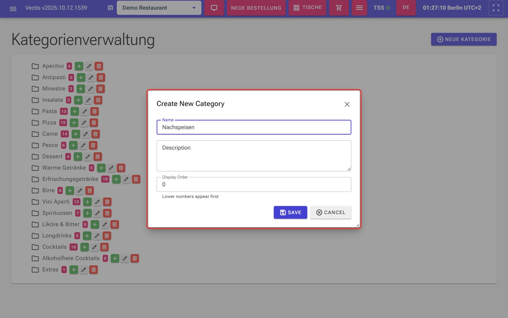Save the new category
508x318 pixels.
[290, 213]
